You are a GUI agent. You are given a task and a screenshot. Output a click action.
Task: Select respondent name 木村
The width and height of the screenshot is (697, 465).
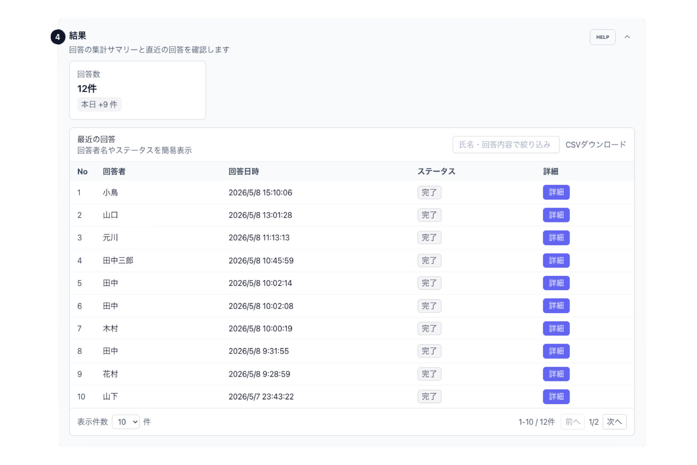pos(110,329)
